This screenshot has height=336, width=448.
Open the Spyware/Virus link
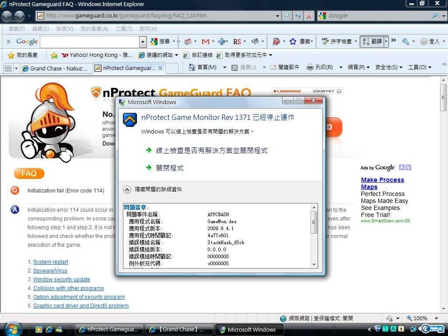click(x=50, y=271)
